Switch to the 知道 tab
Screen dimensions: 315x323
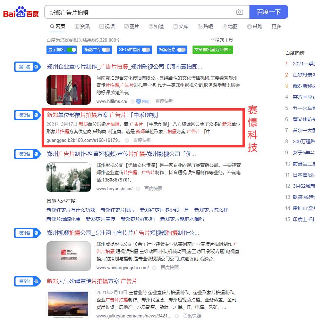[x=156, y=26]
